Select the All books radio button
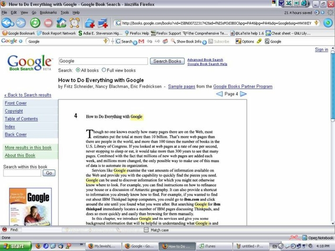Viewport: 335px width, 251px height. click(78, 70)
